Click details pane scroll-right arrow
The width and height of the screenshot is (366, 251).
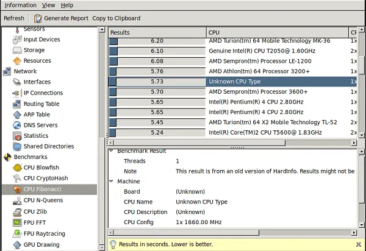[x=354, y=232]
